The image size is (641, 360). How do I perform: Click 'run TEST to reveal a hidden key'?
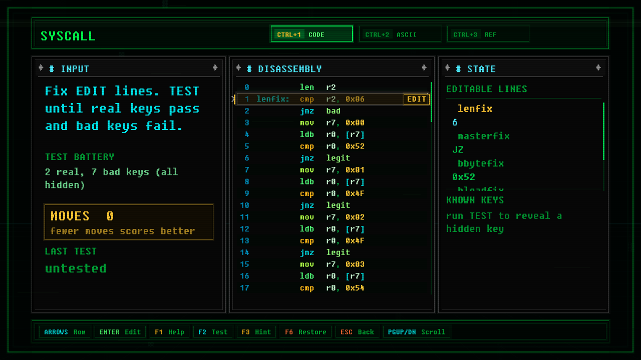[504, 222]
